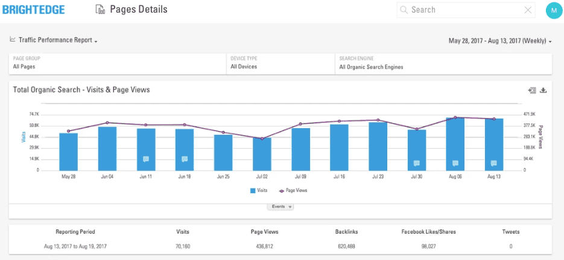Click the backlinks value 620,488
The image size is (564, 260).
click(346, 246)
